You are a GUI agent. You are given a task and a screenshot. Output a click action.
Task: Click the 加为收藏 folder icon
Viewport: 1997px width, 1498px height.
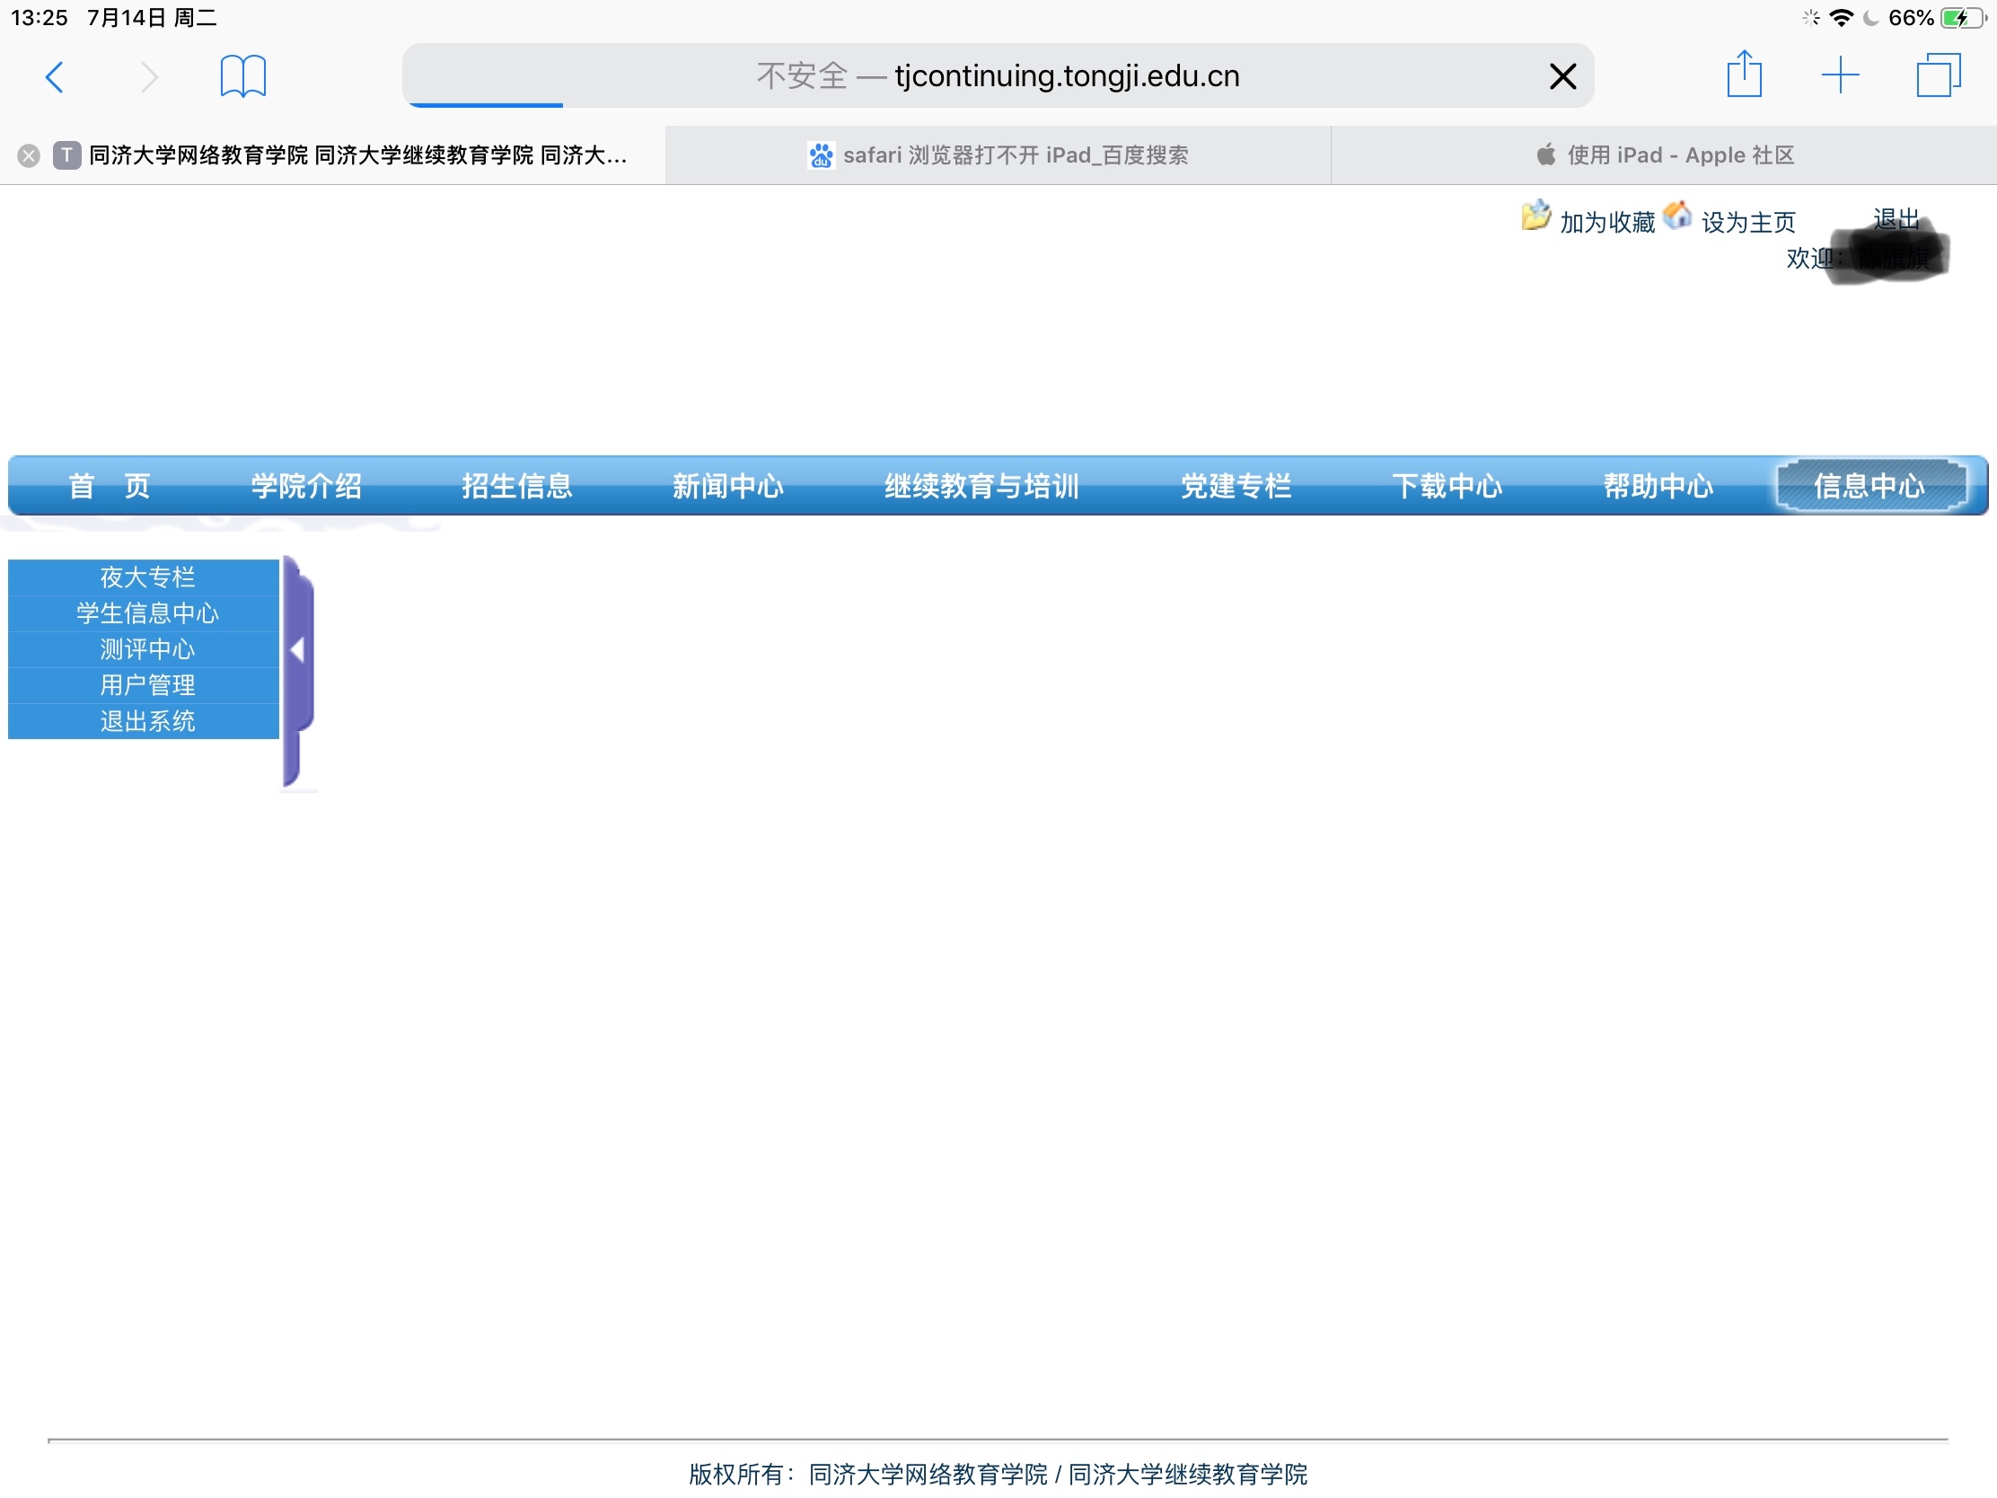(x=1535, y=216)
